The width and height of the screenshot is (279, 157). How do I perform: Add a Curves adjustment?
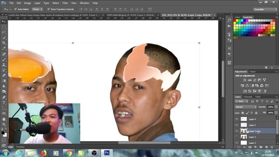pyautogui.click(x=255, y=80)
